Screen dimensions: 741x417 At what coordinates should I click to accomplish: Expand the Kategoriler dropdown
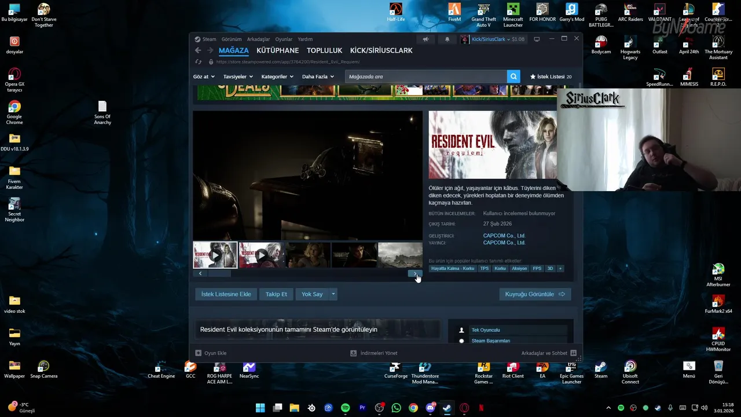277,76
